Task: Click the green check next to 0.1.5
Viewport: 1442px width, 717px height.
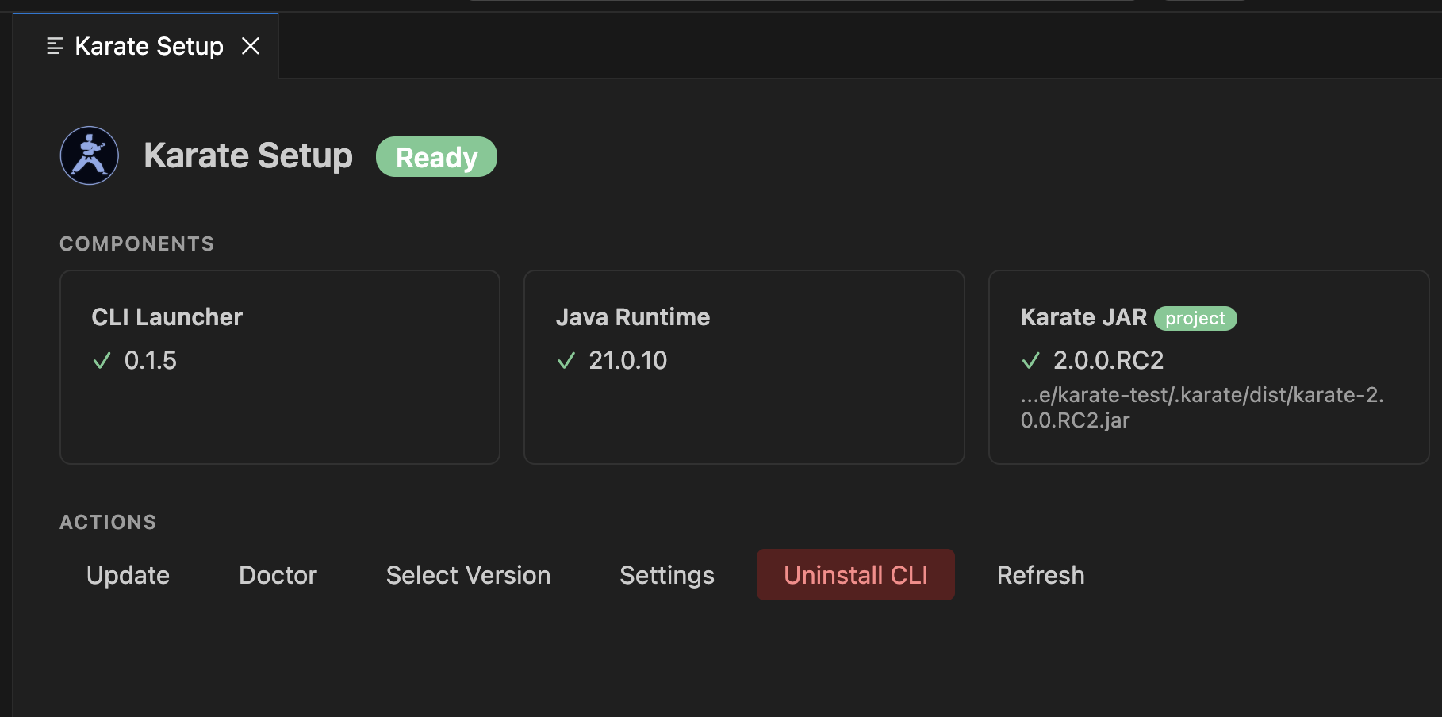Action: pos(102,361)
